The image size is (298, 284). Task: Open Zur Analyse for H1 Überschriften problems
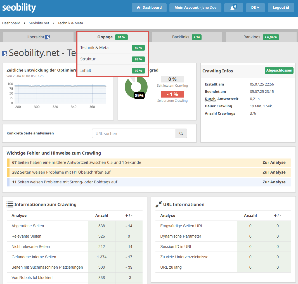coord(274,172)
